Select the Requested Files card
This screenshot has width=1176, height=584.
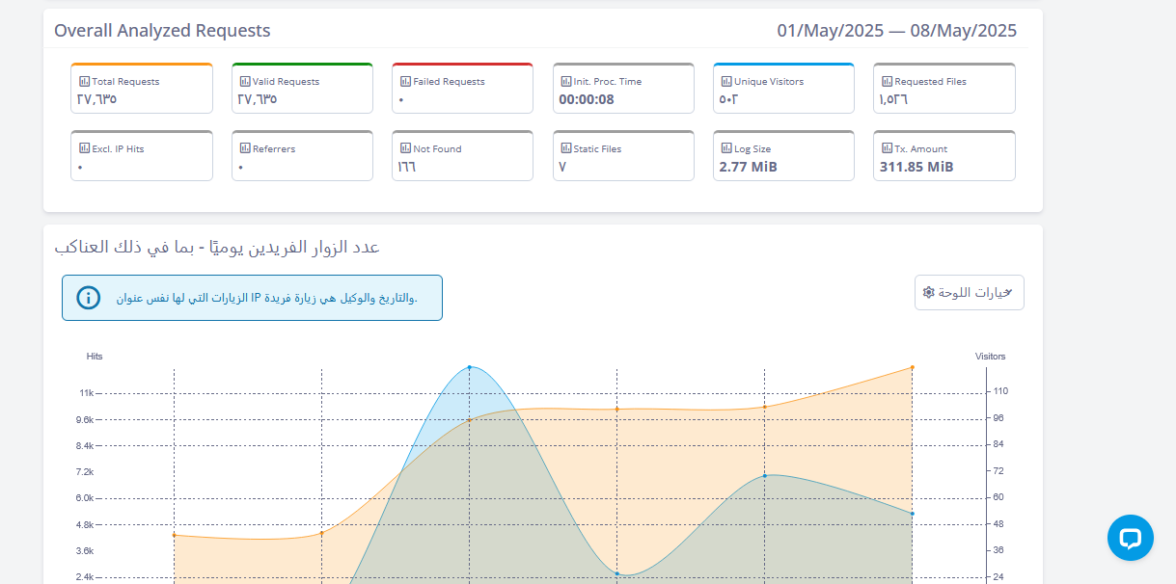click(944, 89)
